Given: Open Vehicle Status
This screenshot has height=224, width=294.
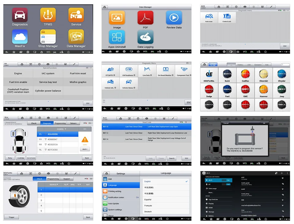Looking at the screenshot, I should 129,84.
